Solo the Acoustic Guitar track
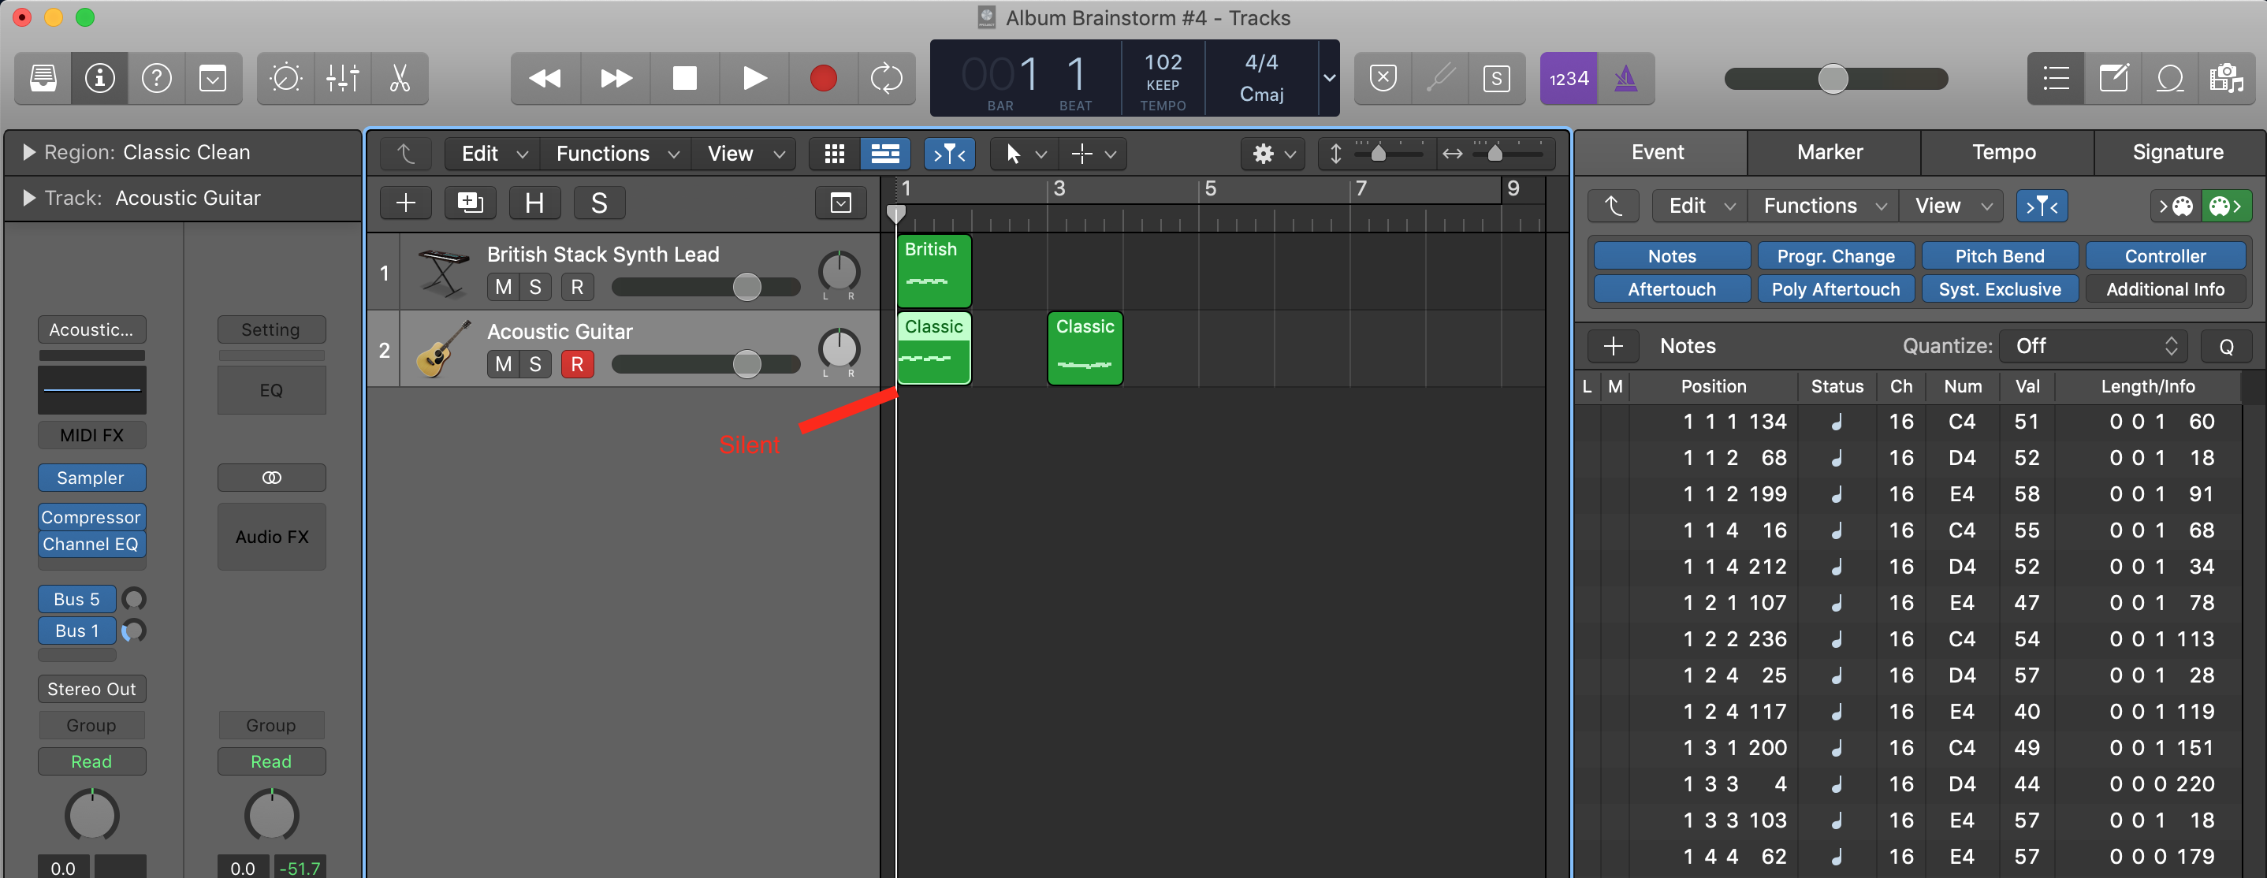This screenshot has height=878, width=2267. pyautogui.click(x=535, y=364)
